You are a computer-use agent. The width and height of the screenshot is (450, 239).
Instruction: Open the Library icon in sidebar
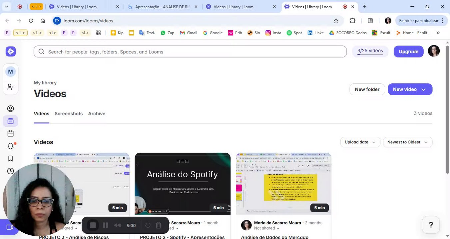click(x=11, y=121)
